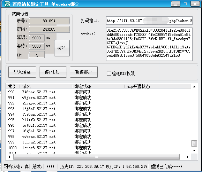Click list scroll-down arrow
The image size is (202, 172).
194,150
